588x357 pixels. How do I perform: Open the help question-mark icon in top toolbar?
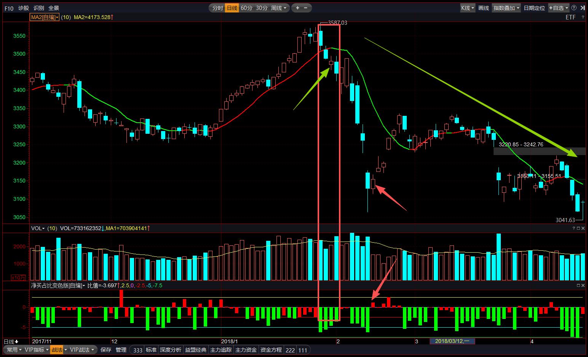pos(574,8)
